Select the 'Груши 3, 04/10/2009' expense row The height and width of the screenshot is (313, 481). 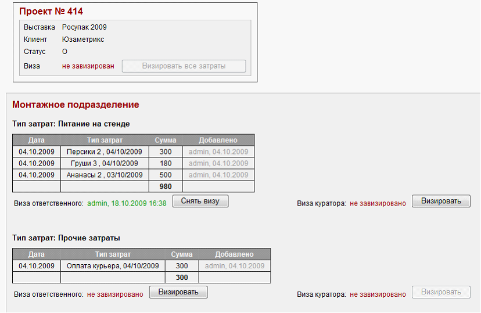(x=105, y=164)
